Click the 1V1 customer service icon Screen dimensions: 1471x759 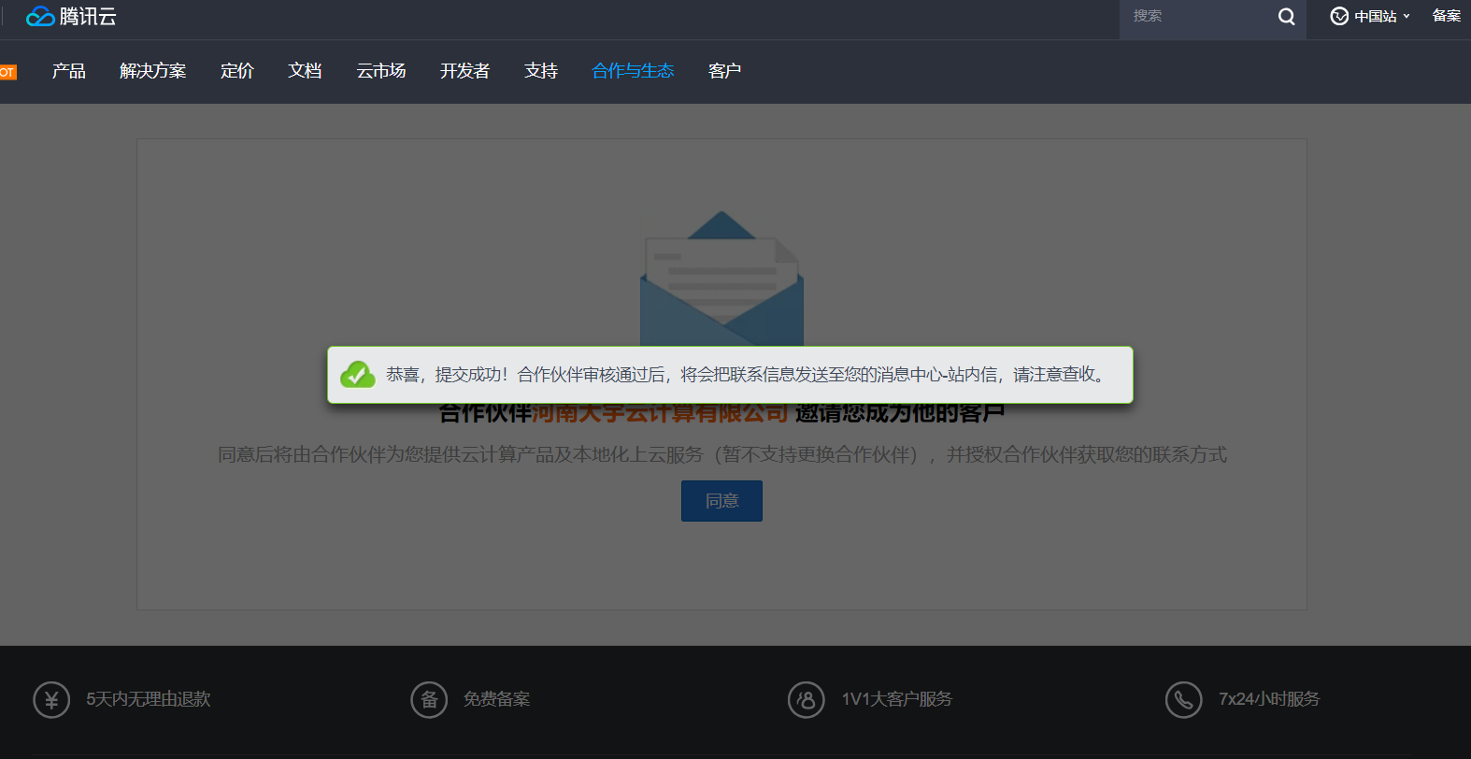click(807, 699)
